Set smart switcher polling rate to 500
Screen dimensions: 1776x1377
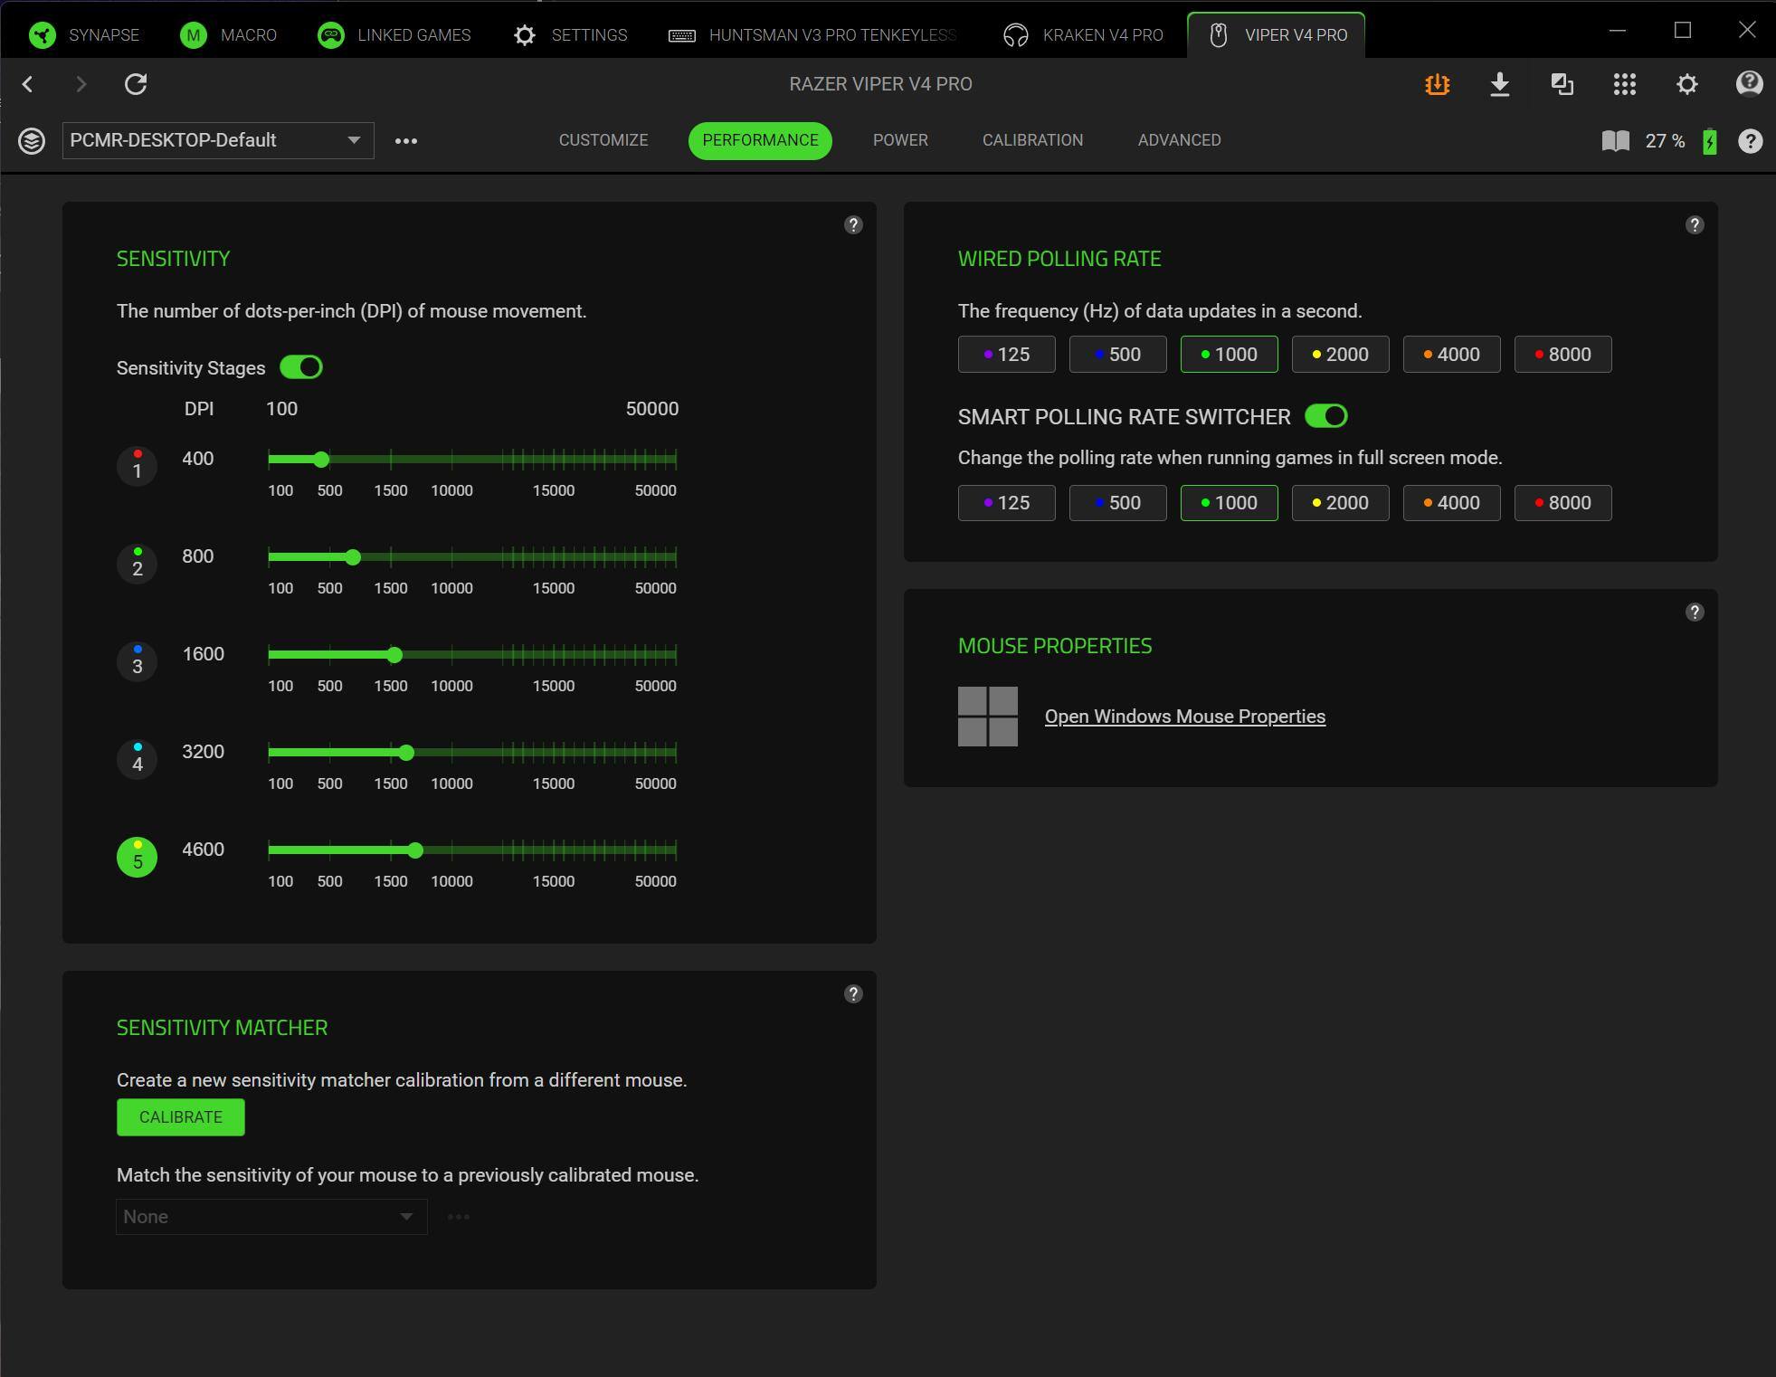coord(1118,503)
